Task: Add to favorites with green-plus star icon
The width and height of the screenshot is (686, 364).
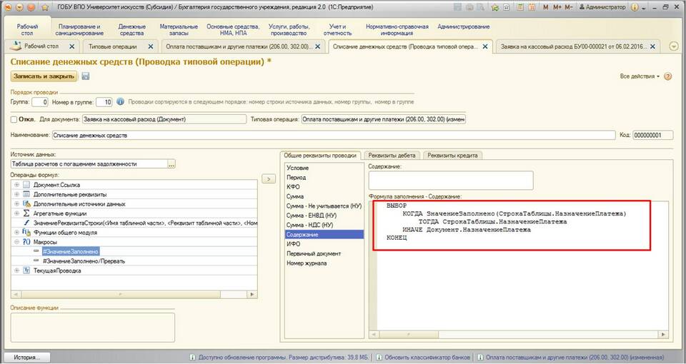Action: coord(495,7)
